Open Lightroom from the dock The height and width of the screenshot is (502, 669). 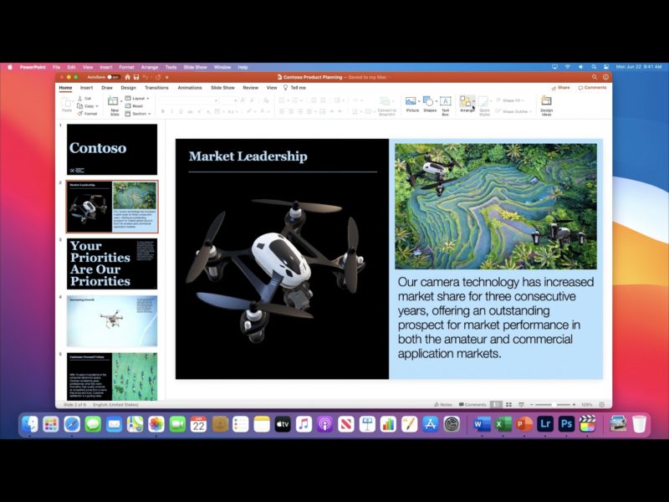coord(545,424)
